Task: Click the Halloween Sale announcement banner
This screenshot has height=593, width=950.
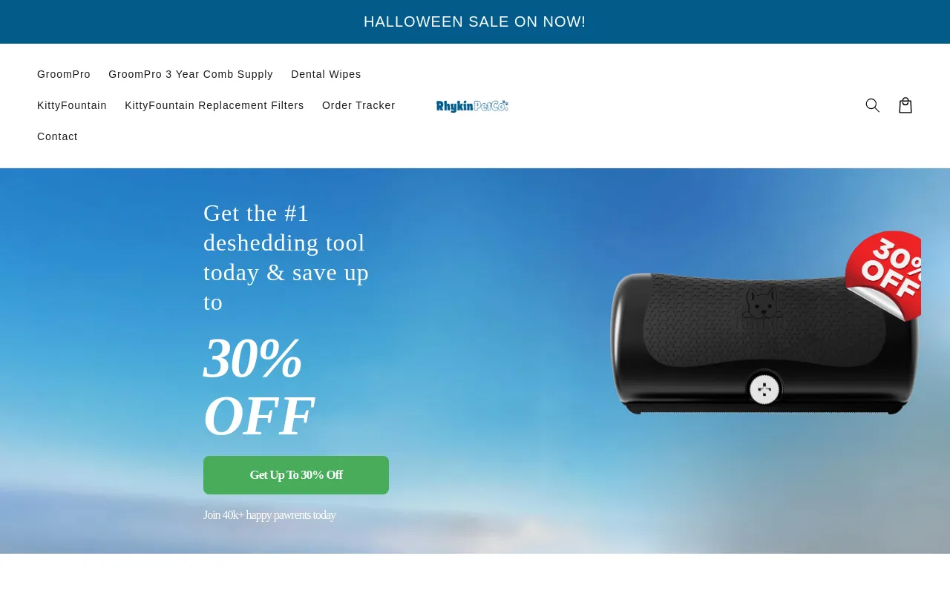Action: pos(475,21)
